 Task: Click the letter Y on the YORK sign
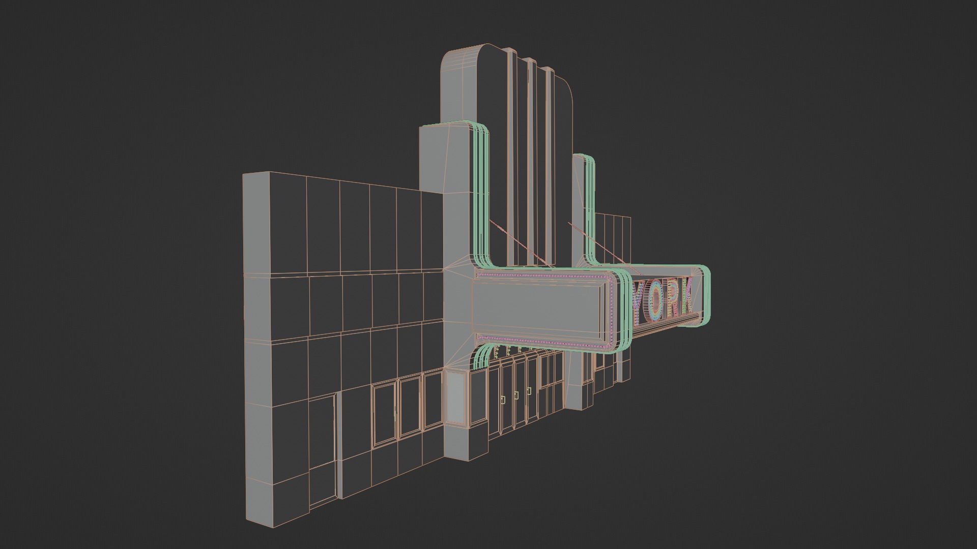tap(638, 304)
